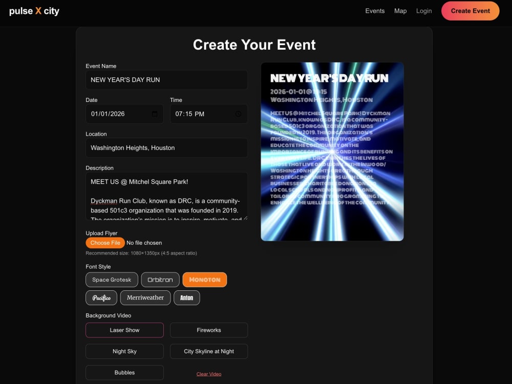Grab the description textarea resize handle
The width and height of the screenshot is (512, 384).
(x=245, y=218)
